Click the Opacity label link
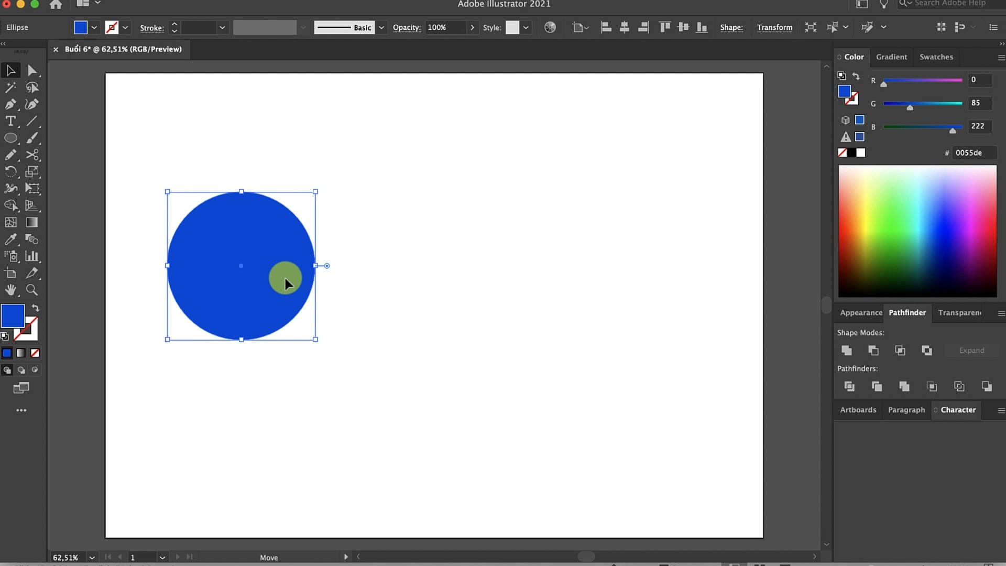Viewport: 1006px width, 566px height. pos(407,27)
